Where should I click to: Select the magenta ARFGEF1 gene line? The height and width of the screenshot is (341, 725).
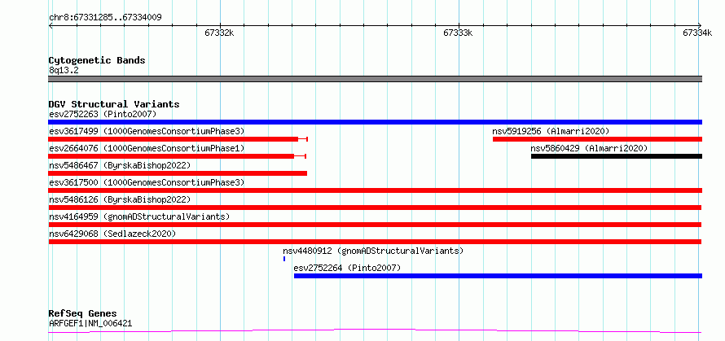tap(375, 330)
